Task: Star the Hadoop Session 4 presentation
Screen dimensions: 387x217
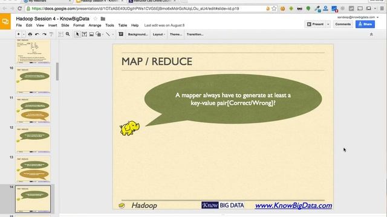Action: [96, 19]
